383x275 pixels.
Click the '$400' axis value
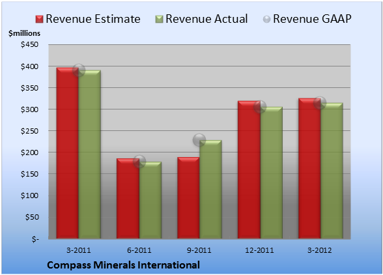29,66
